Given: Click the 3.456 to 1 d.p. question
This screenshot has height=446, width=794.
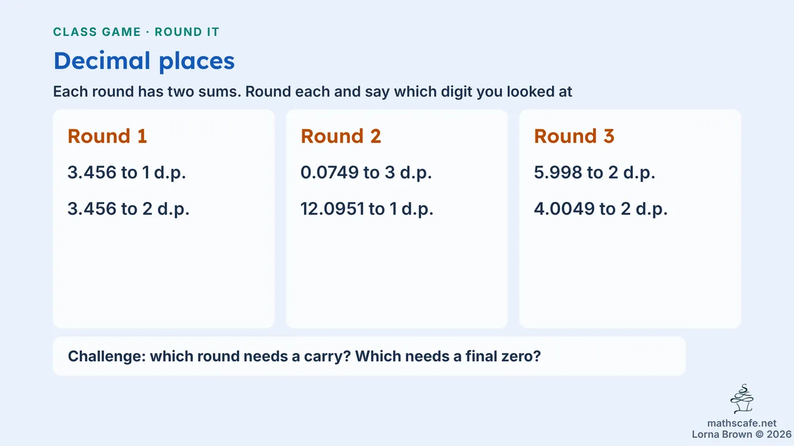Looking at the screenshot, I should [127, 173].
